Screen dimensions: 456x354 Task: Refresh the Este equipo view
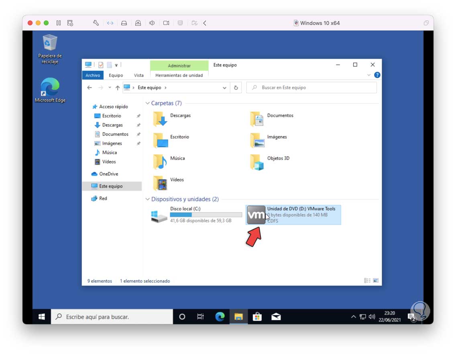click(x=236, y=88)
